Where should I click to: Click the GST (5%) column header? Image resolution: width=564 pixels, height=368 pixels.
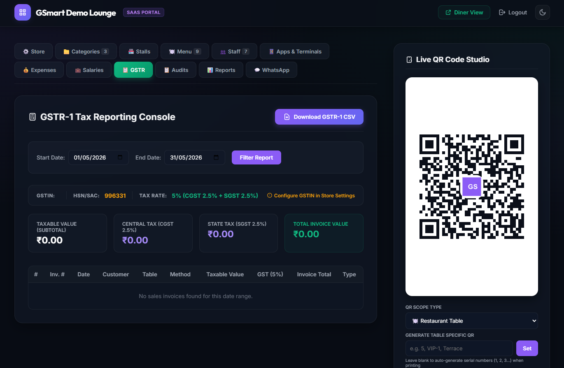pyautogui.click(x=270, y=274)
